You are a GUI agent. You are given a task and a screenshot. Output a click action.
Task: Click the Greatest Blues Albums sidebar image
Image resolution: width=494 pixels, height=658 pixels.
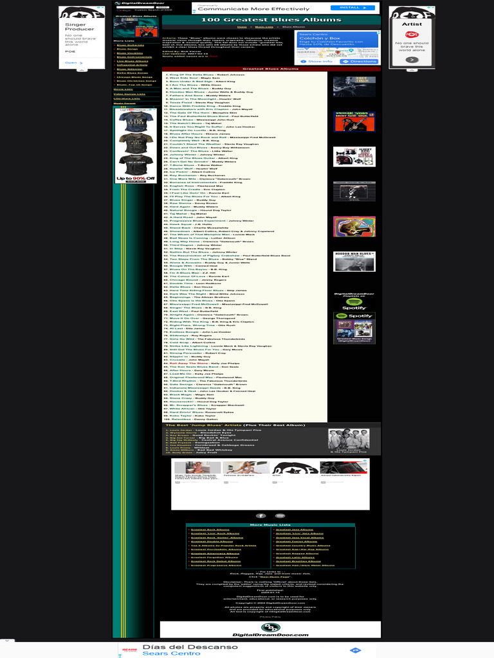[x=136, y=27]
